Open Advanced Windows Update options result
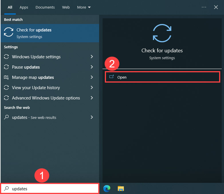This screenshot has height=194, width=224. click(50, 98)
